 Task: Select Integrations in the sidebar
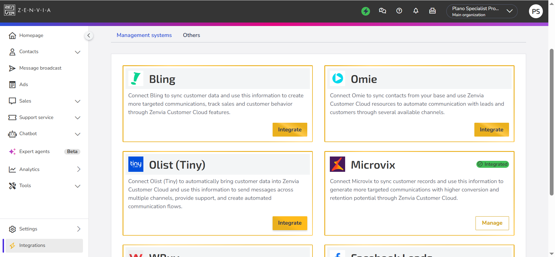click(44, 246)
